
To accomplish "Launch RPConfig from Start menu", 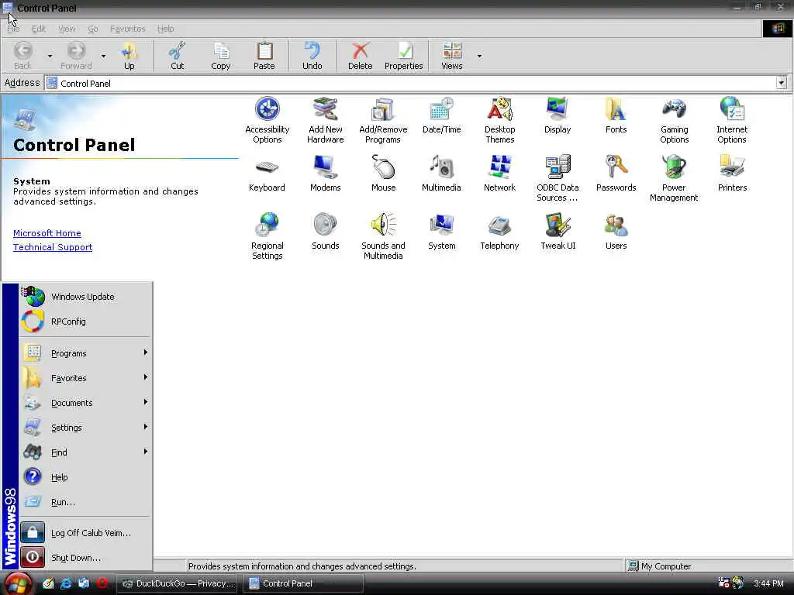I will 85,322.
